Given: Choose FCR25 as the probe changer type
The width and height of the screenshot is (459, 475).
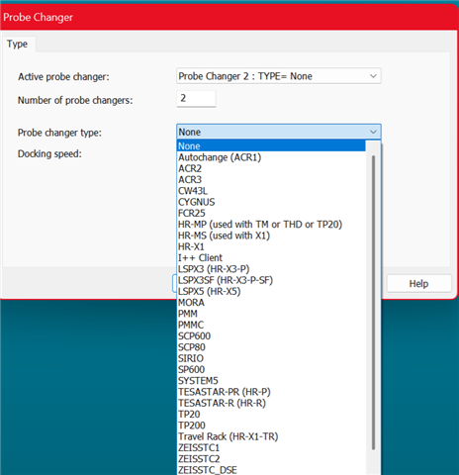Looking at the screenshot, I should [x=271, y=213].
